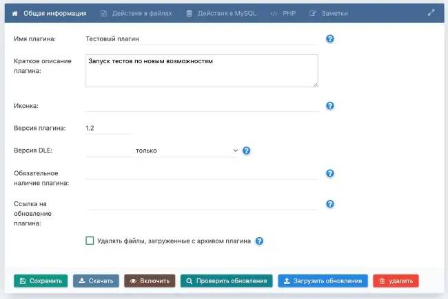Open the «только» version condition dropdown
448x299 pixels.
[x=186, y=151]
